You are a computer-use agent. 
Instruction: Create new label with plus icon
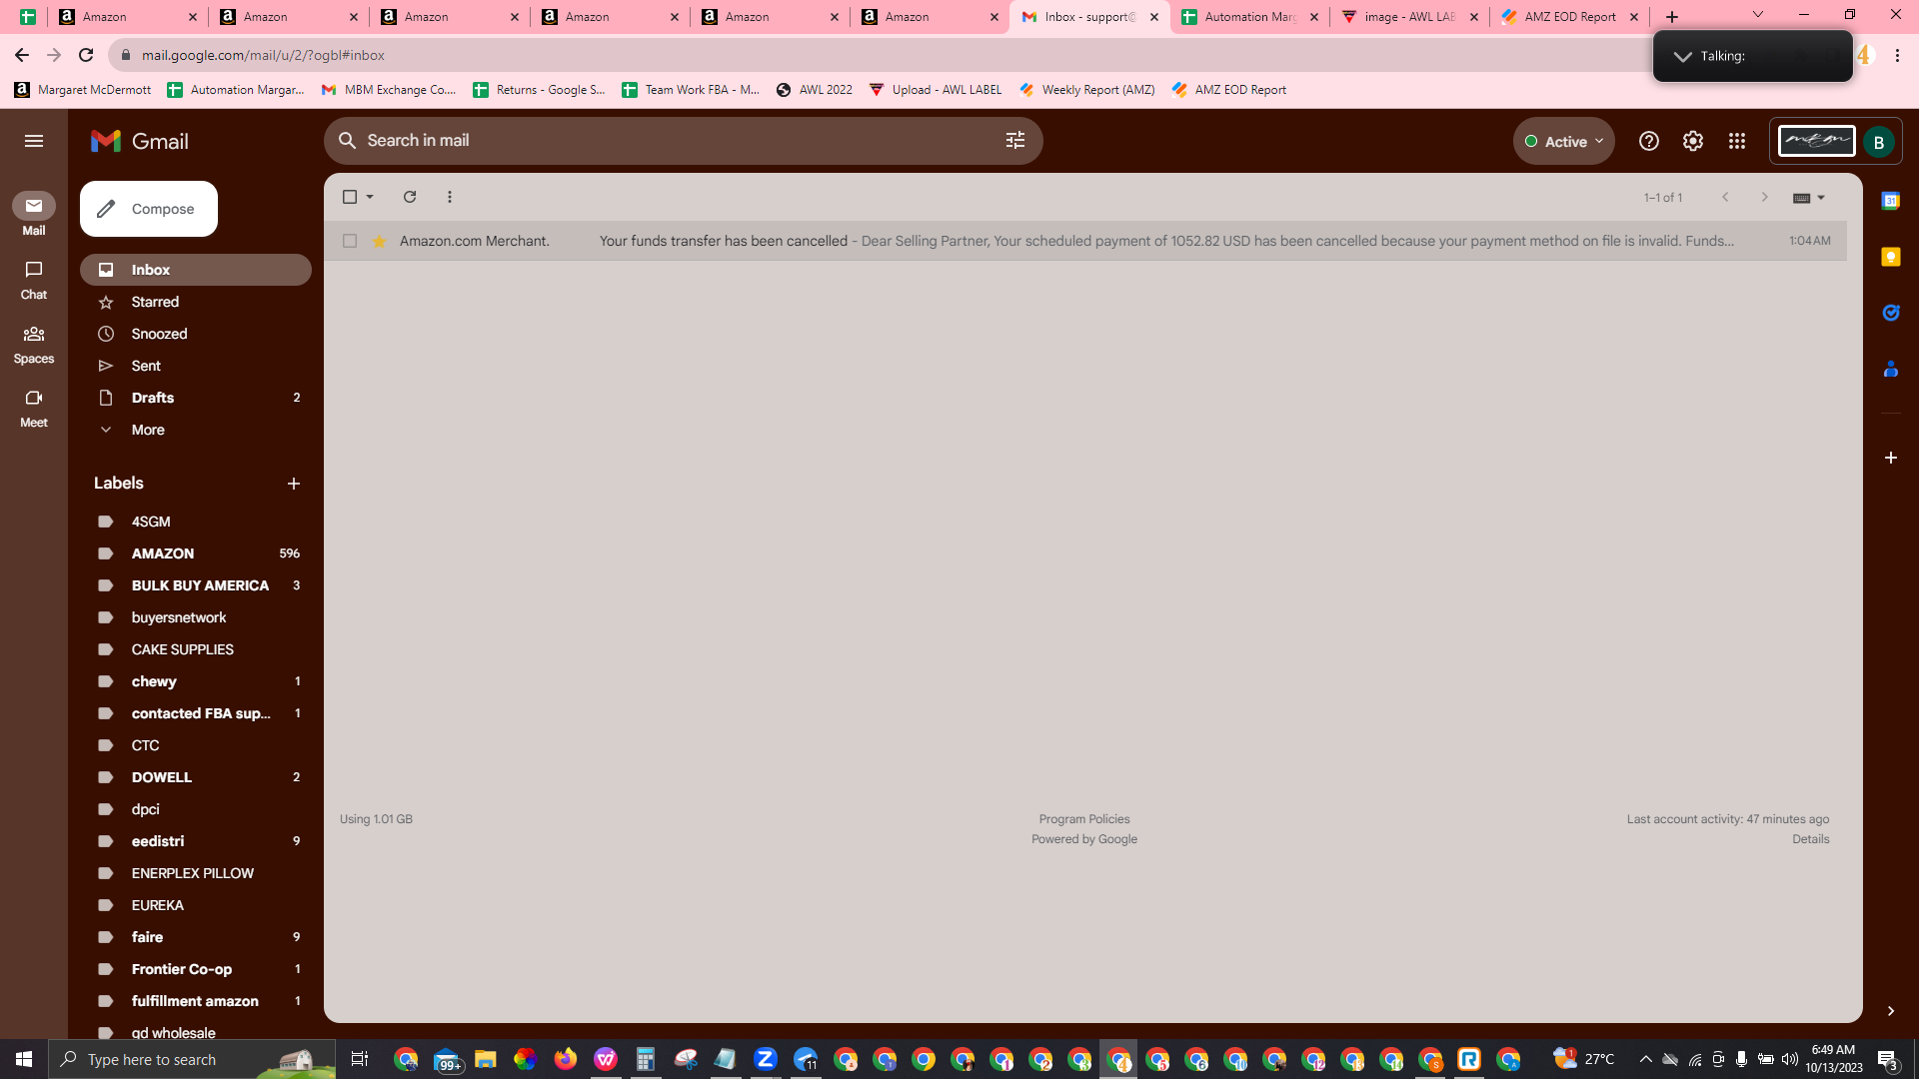pos(294,484)
